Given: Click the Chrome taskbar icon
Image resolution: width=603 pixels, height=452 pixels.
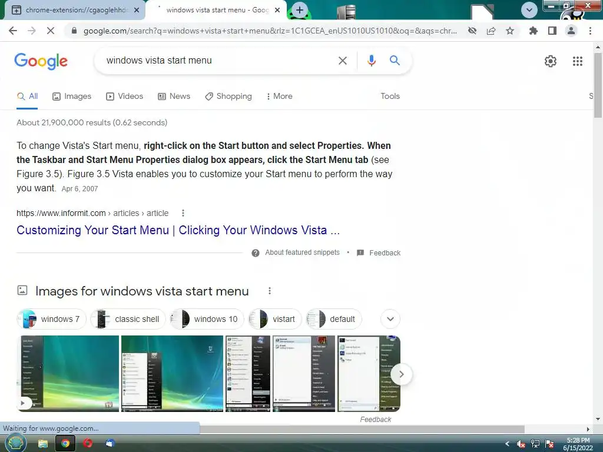Looking at the screenshot, I should pos(65,444).
